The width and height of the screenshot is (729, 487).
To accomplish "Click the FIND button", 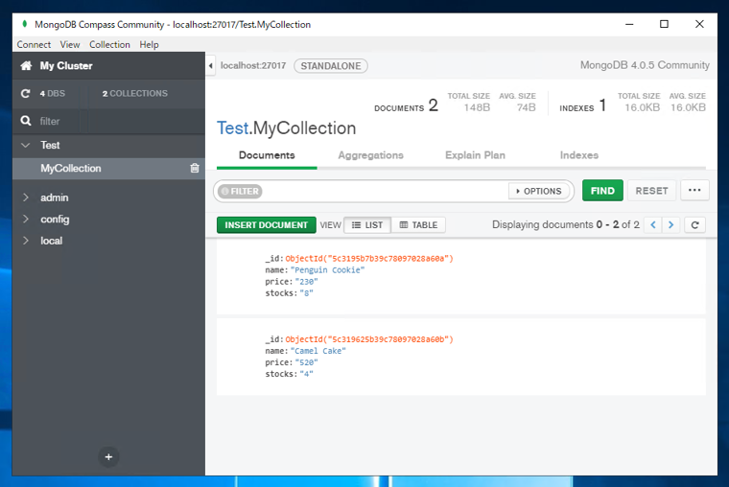I will pos(602,191).
